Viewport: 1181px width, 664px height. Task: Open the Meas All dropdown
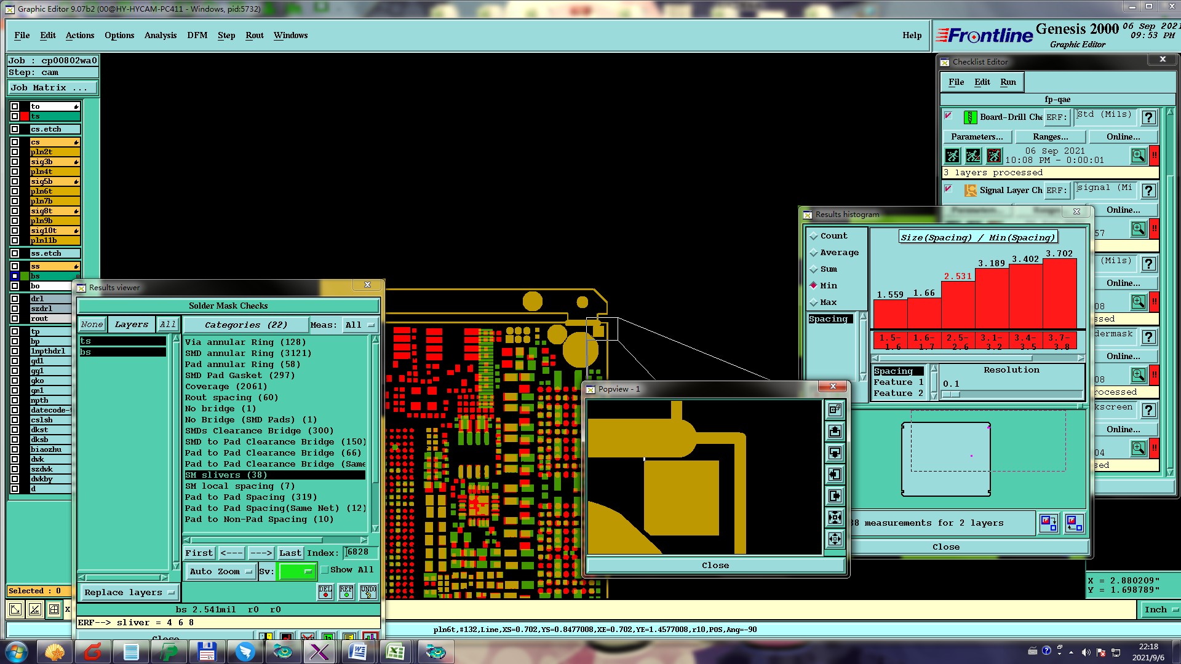pyautogui.click(x=360, y=325)
